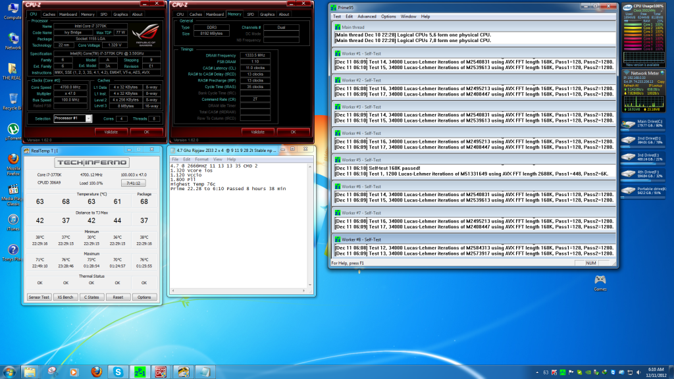Click the Notepad vertical scrollbar
Viewport: 674px width, 379px height.
[310, 225]
